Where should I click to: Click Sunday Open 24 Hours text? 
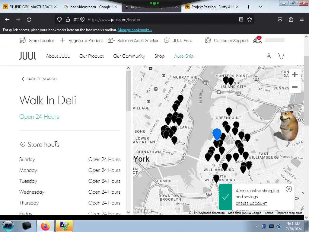[104, 159]
